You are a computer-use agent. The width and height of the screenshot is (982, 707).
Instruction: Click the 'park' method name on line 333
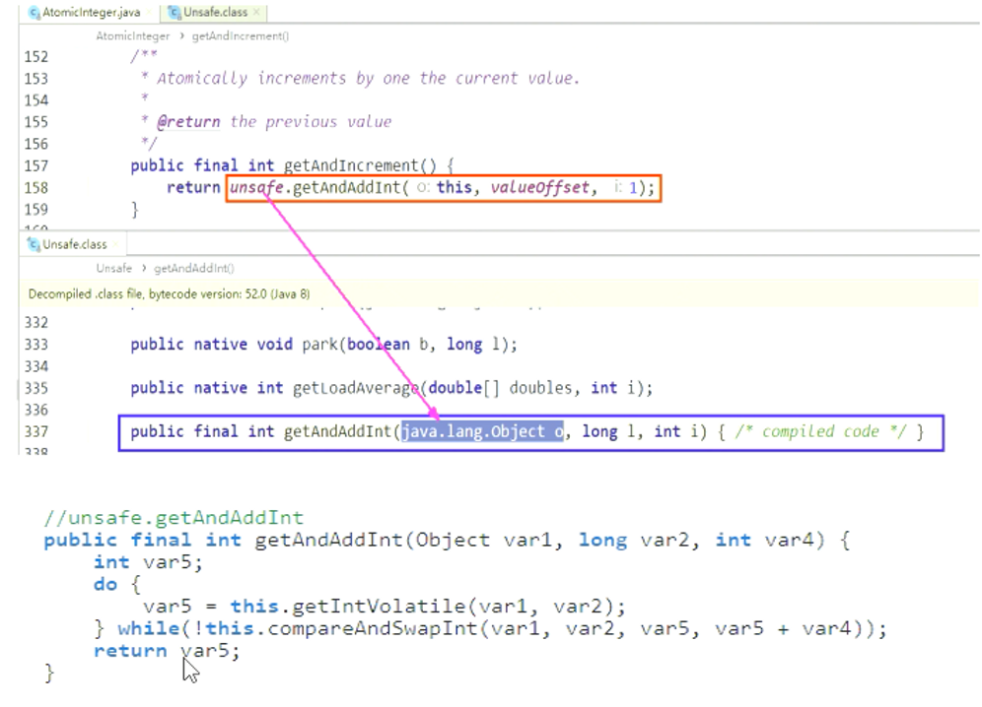point(320,345)
